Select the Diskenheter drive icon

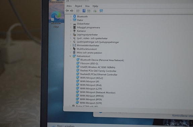coord(75,24)
